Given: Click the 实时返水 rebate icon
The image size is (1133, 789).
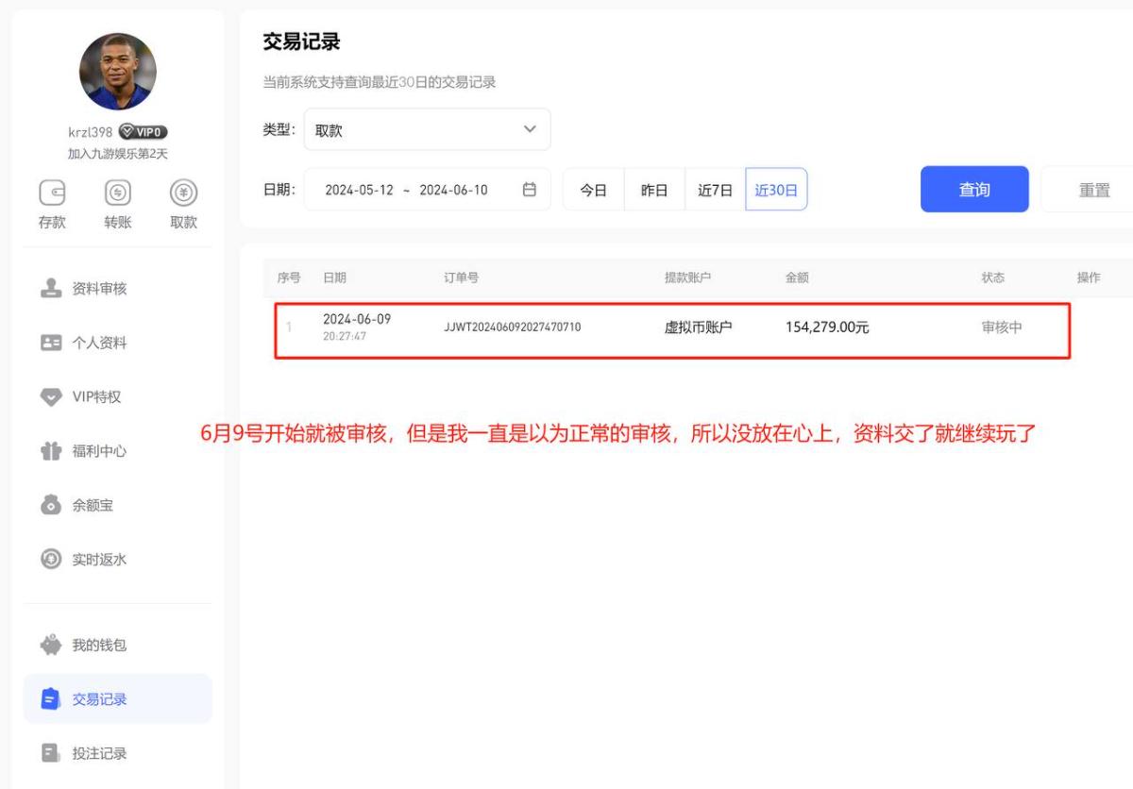Looking at the screenshot, I should [x=51, y=560].
